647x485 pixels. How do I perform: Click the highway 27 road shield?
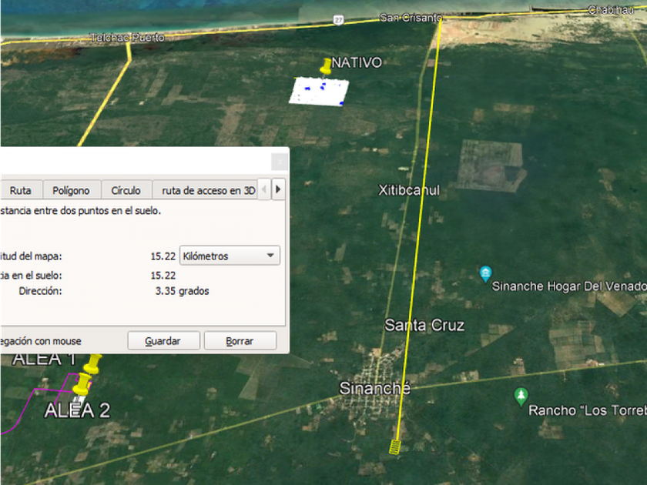click(338, 20)
